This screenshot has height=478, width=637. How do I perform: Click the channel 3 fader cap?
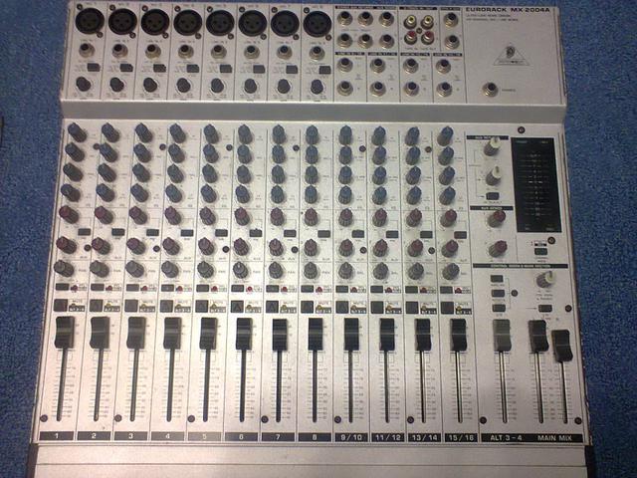pos(136,334)
